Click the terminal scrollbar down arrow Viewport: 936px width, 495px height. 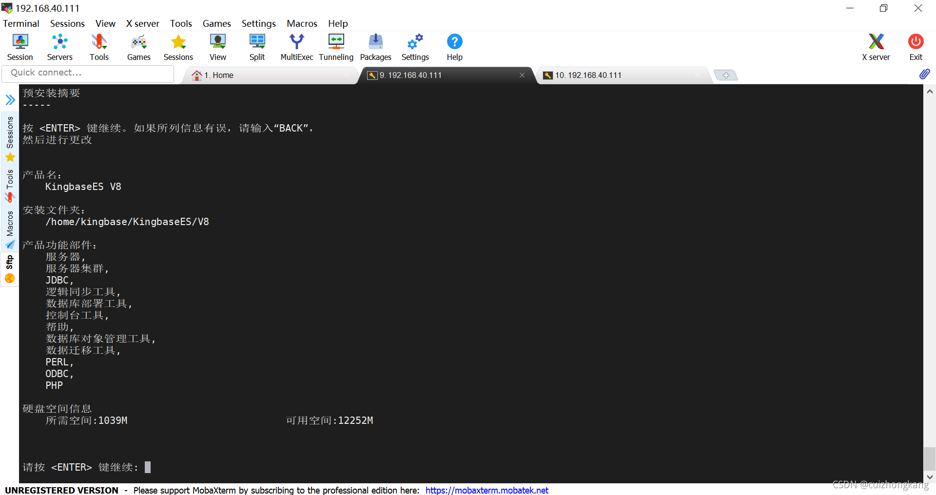coord(930,477)
